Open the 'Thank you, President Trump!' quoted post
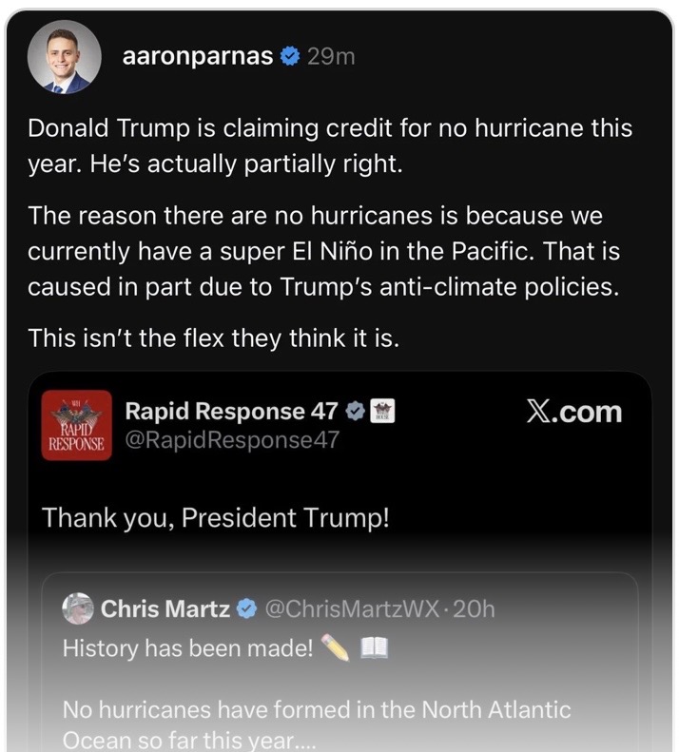The height and width of the screenshot is (752, 679). 216,518
